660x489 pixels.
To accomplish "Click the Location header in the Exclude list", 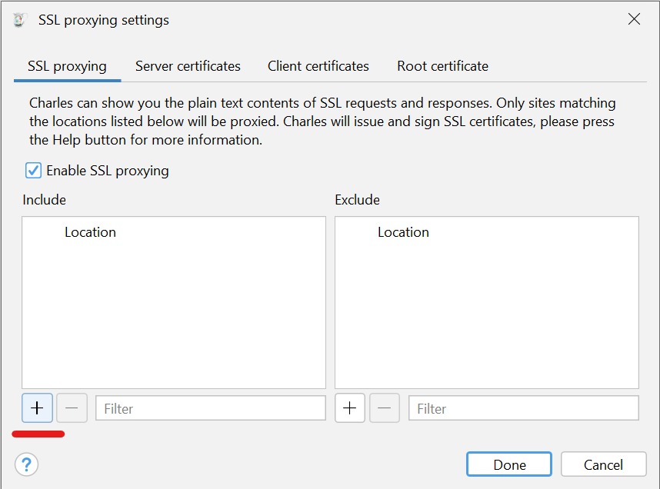I will pyautogui.click(x=403, y=232).
